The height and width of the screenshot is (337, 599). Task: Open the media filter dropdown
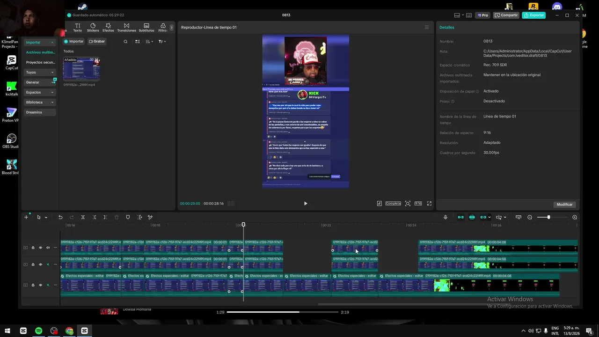point(161,42)
